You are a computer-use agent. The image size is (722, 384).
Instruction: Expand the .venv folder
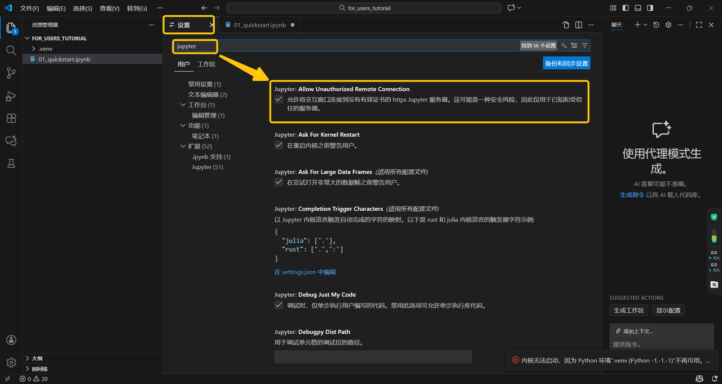coord(45,49)
